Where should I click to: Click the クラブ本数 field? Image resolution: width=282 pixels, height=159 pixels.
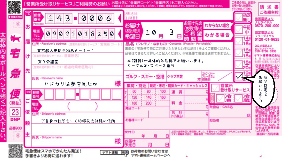[x=184, y=77]
